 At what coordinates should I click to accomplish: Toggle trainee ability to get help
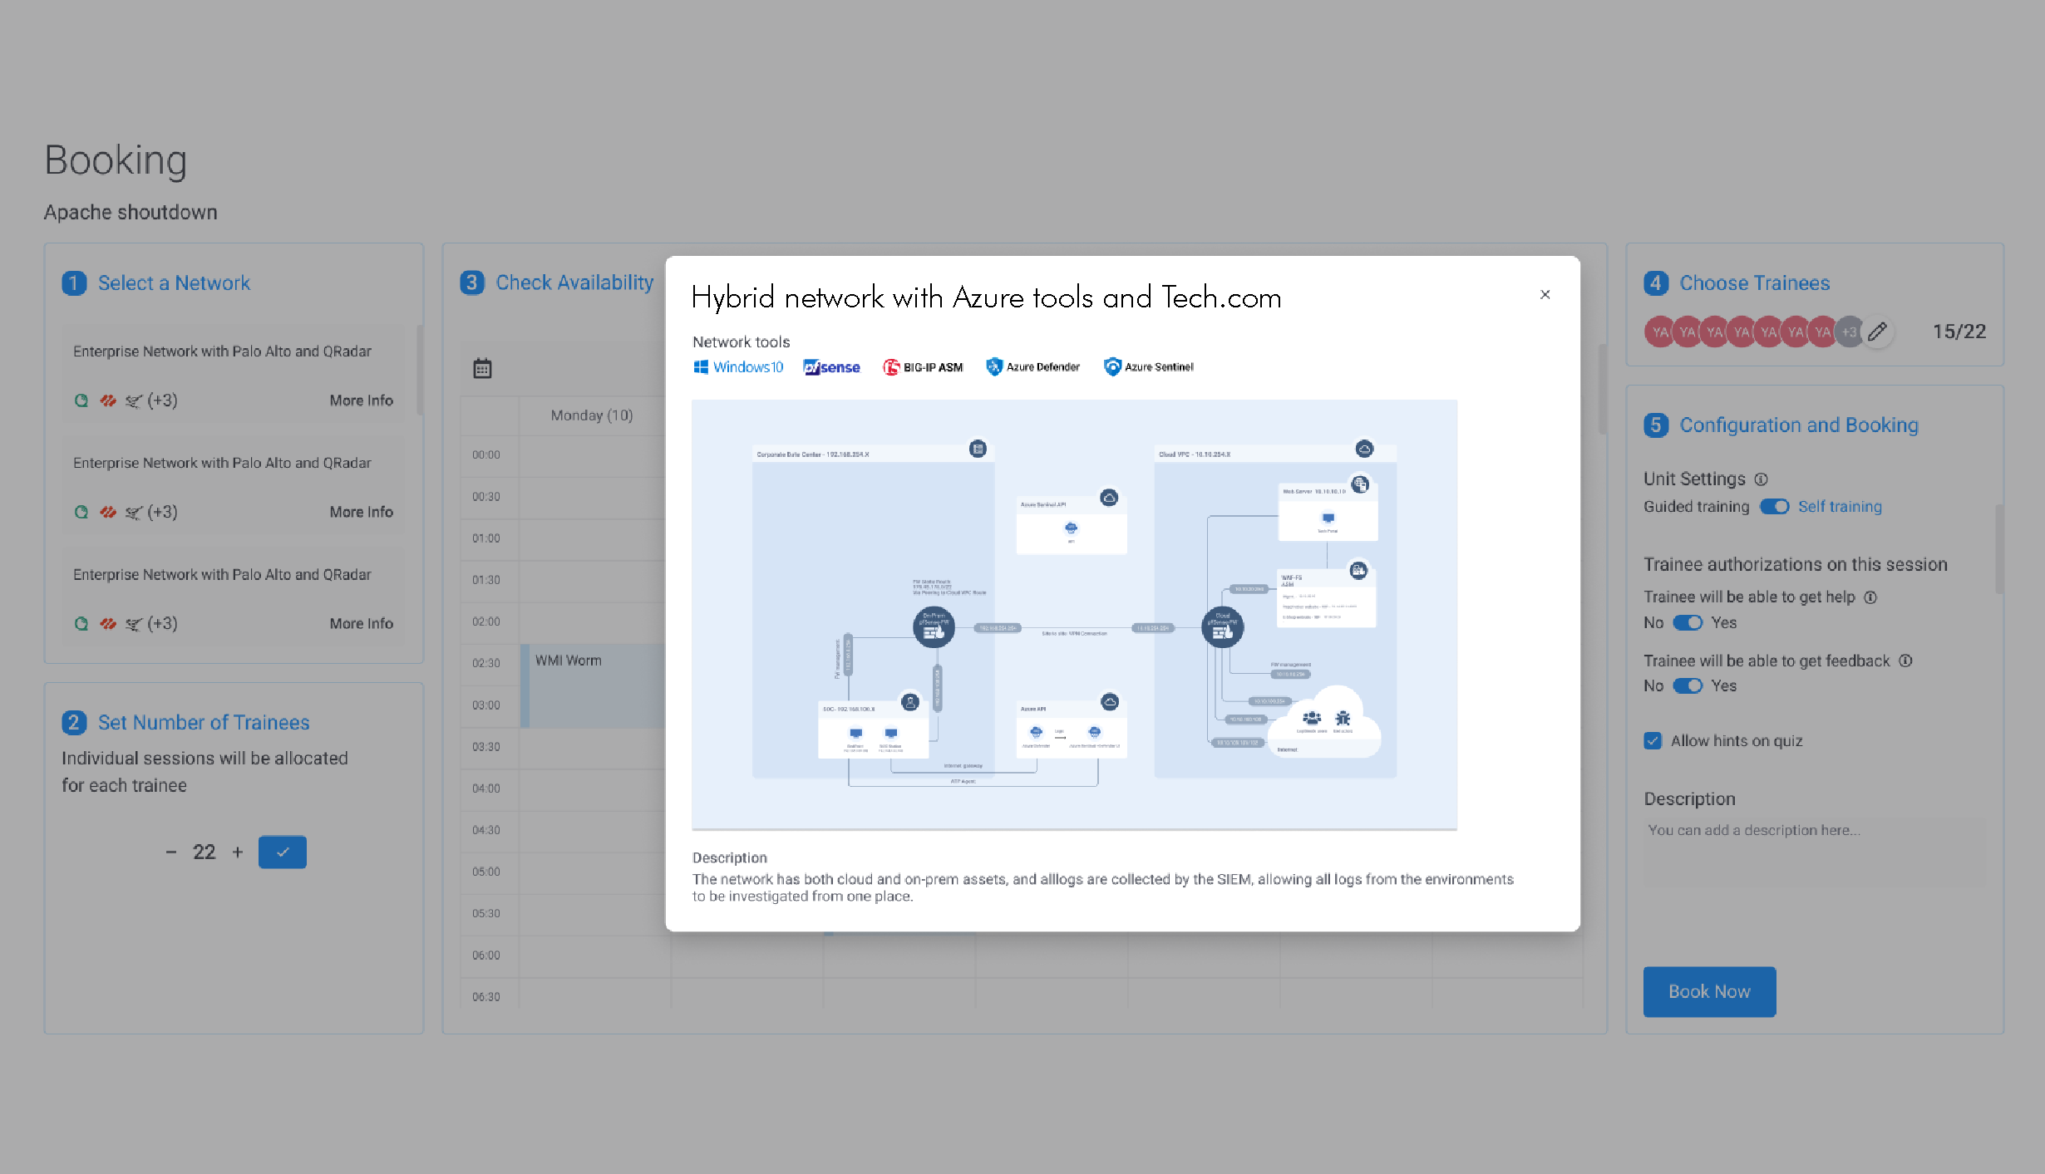click(x=1688, y=623)
